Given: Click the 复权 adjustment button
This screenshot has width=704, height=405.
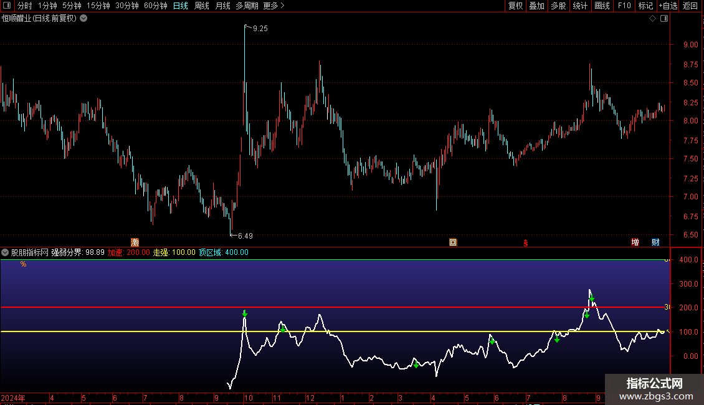Looking at the screenshot, I should (x=515, y=6).
